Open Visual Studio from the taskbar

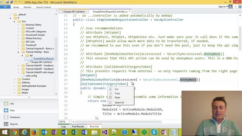[x=104, y=132]
